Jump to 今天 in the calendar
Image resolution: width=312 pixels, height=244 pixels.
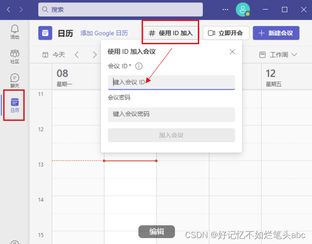pos(54,55)
